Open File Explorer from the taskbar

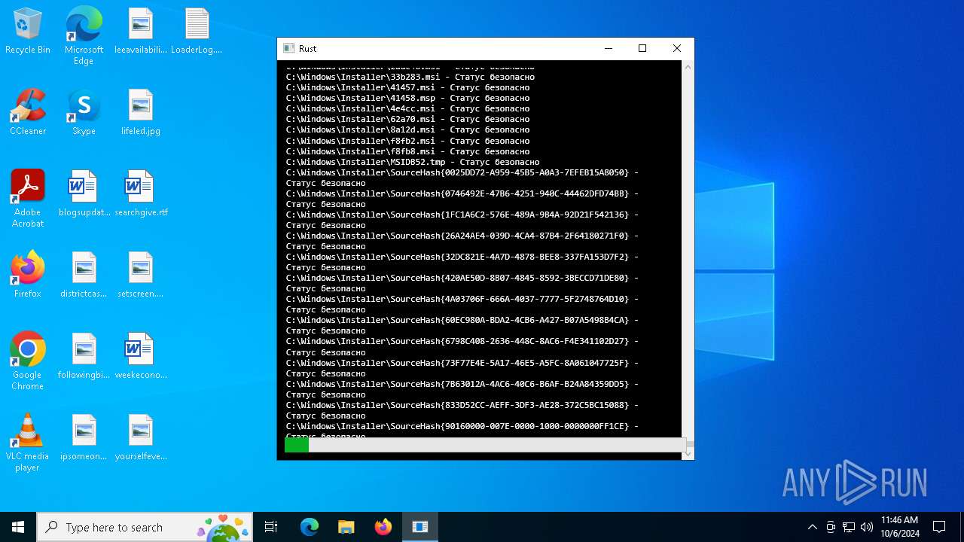point(346,527)
